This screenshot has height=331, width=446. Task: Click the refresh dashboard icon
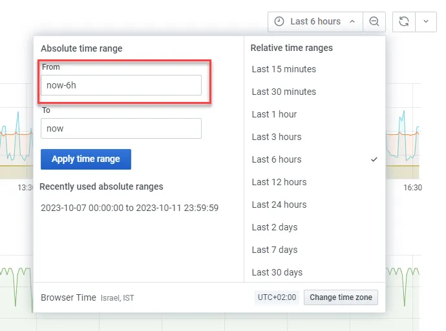[404, 21]
